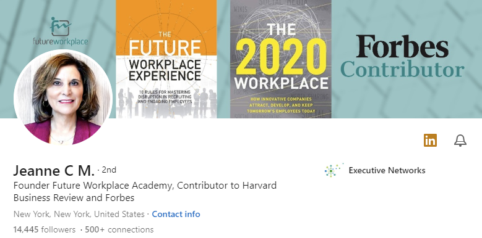Click The Future Workplace Experience book cover
The width and height of the screenshot is (482, 238).
(166, 59)
